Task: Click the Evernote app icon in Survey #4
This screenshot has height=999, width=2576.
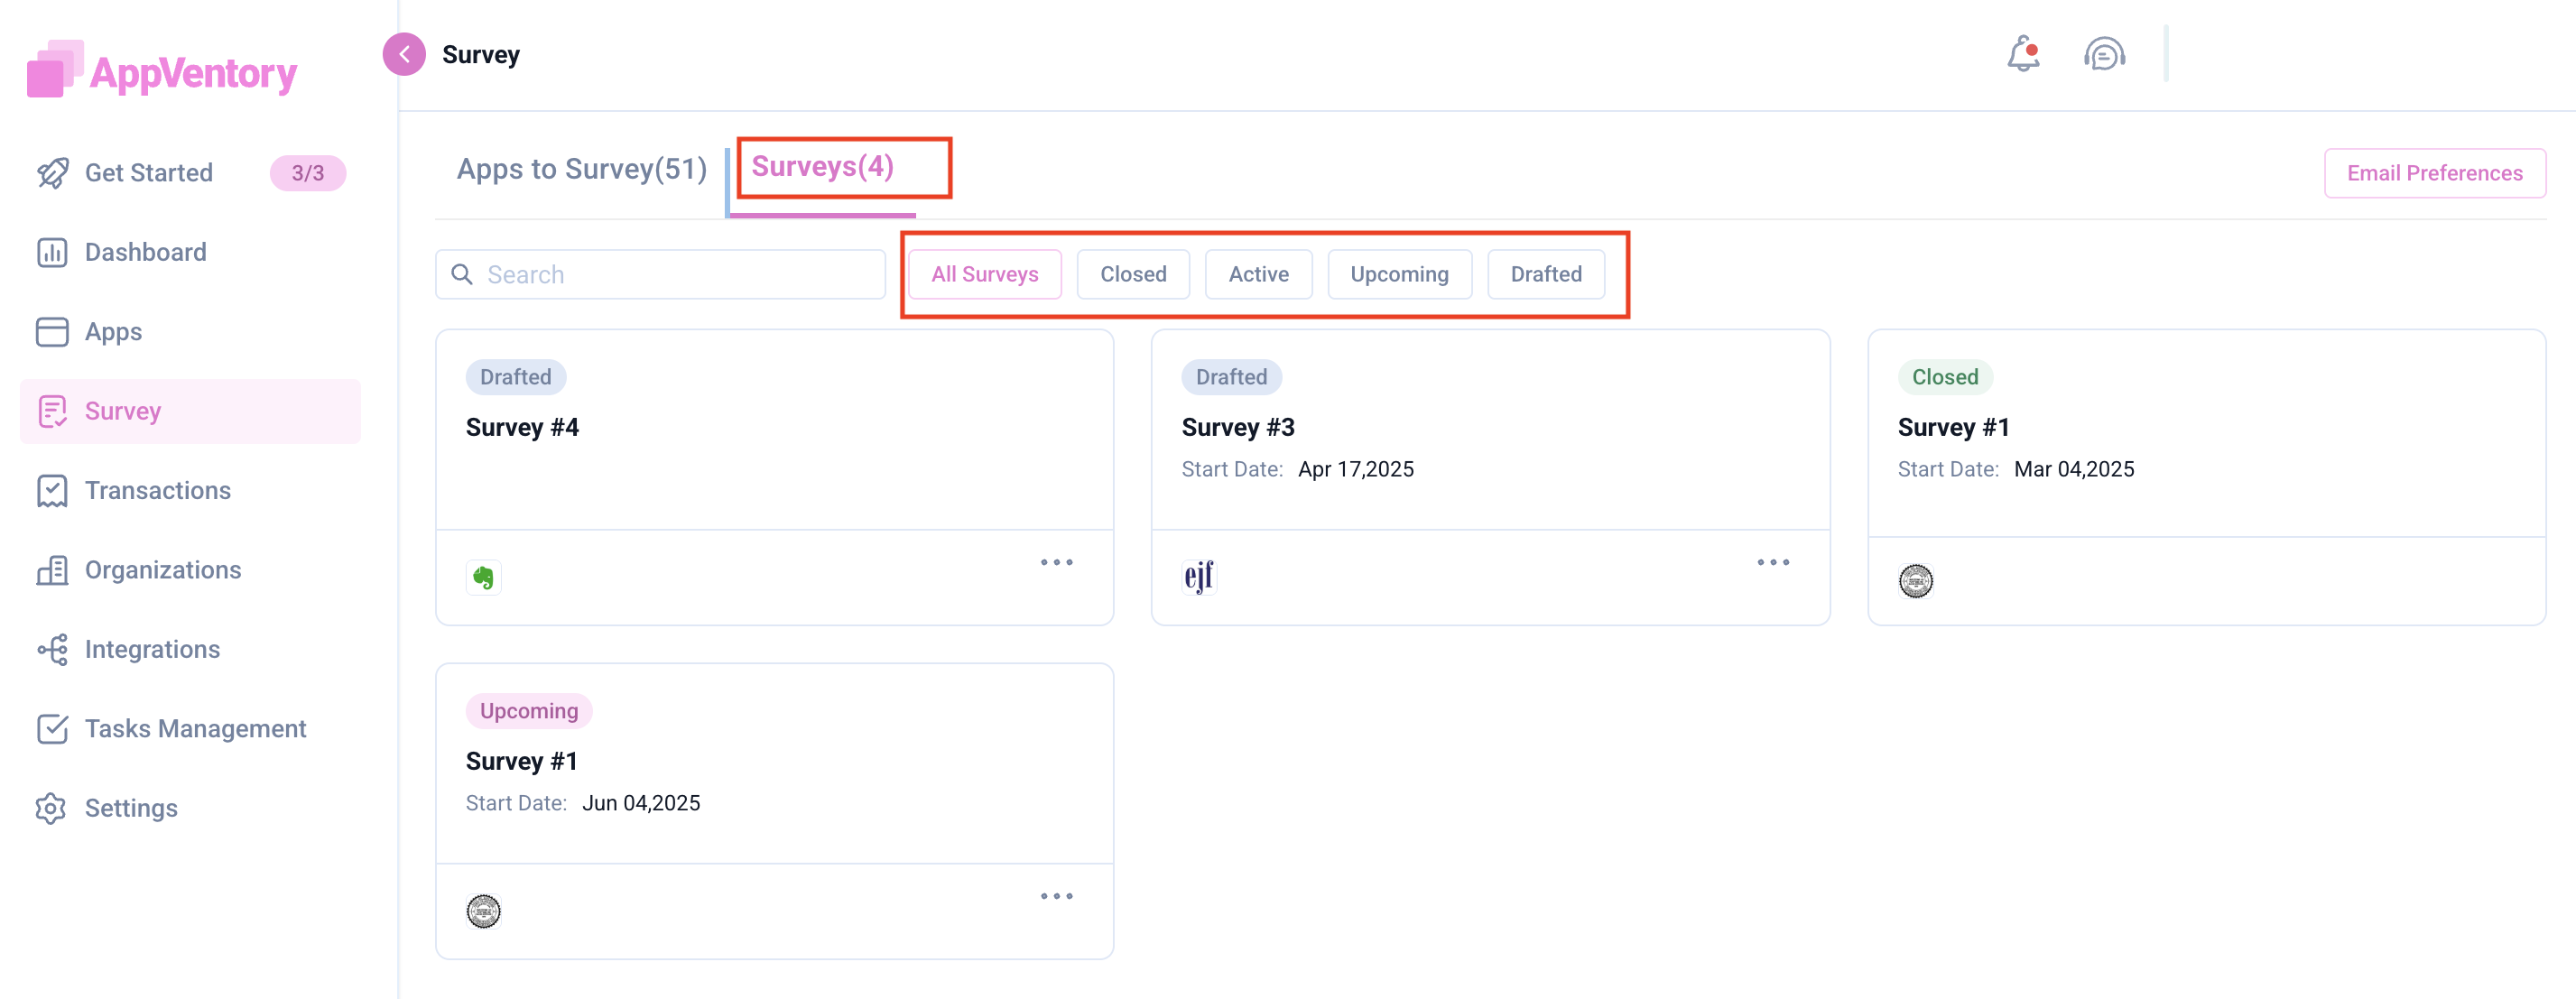Action: (483, 577)
